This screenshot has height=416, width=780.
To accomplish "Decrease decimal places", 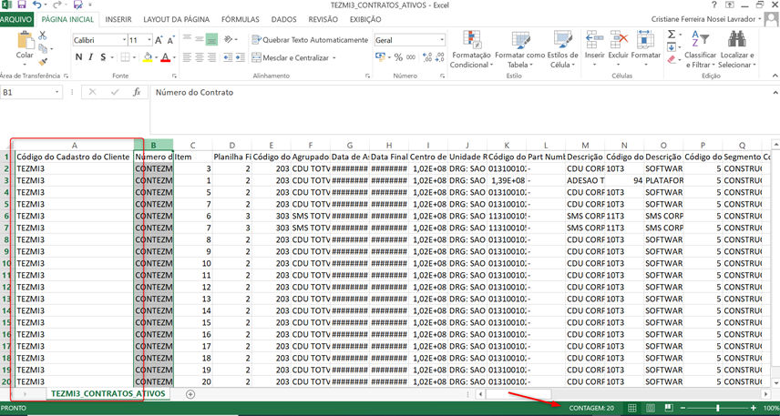I will point(437,57).
